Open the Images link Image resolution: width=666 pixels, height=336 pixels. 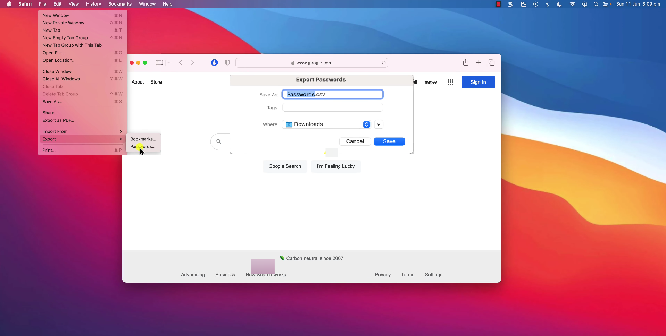coord(430,82)
